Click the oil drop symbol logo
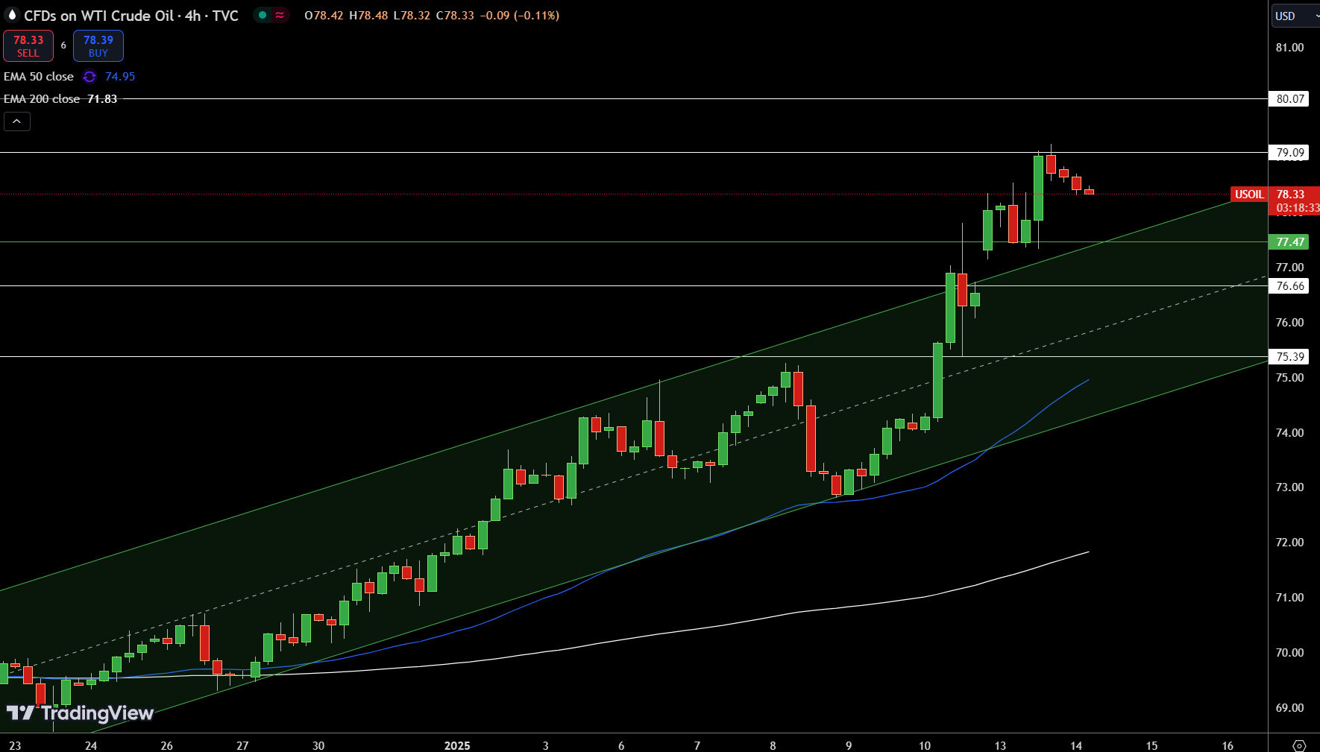The width and height of the screenshot is (1320, 752). (11, 15)
